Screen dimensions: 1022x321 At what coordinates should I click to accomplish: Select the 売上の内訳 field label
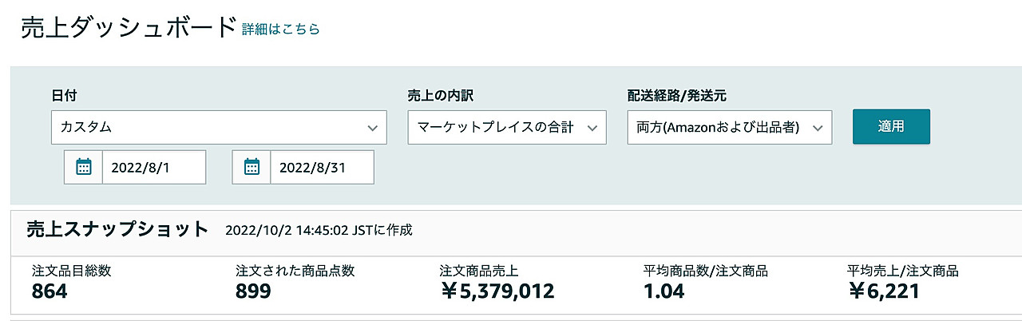[440, 95]
